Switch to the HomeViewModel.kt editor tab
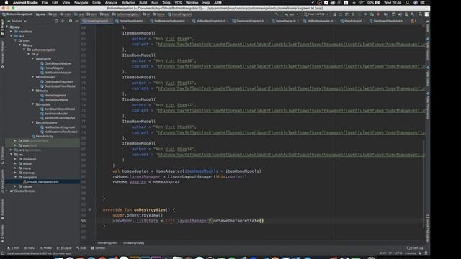 131,21
